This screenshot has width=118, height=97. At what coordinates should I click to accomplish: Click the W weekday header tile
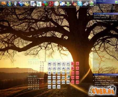coord(59,64)
